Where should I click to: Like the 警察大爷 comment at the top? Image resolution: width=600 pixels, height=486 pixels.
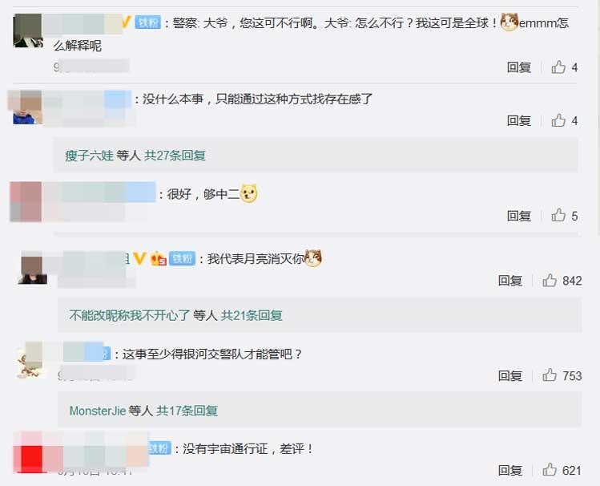(x=558, y=67)
